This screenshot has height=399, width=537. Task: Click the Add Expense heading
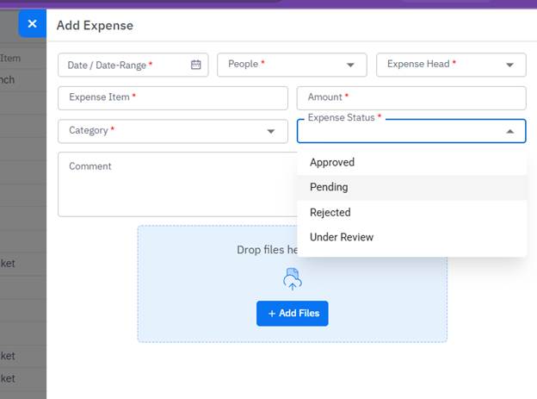pos(95,25)
